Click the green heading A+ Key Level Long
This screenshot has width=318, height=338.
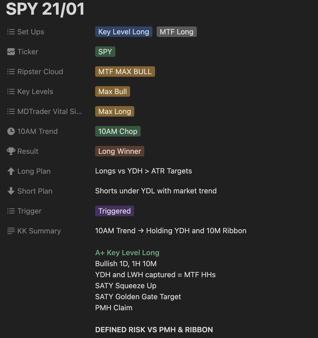pyautogui.click(x=127, y=253)
